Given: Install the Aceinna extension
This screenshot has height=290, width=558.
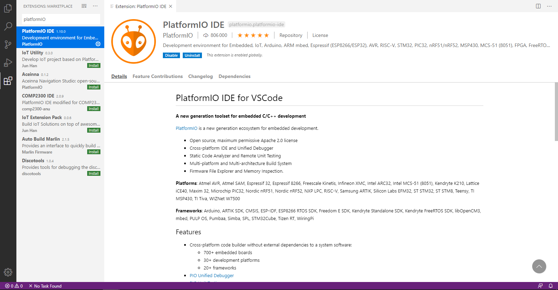Looking at the screenshot, I should [x=93, y=87].
